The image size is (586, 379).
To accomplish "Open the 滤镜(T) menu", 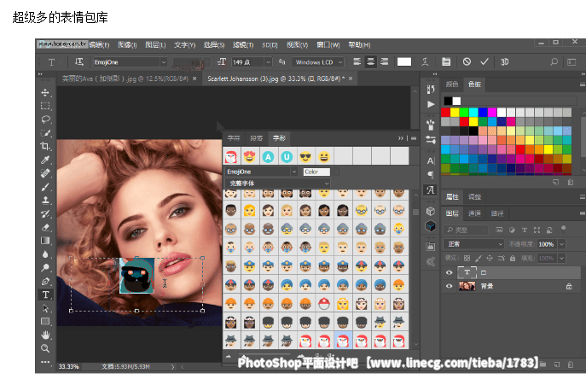I will [x=243, y=45].
